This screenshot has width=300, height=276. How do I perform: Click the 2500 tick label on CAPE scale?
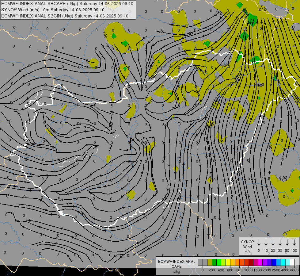coord(276,270)
